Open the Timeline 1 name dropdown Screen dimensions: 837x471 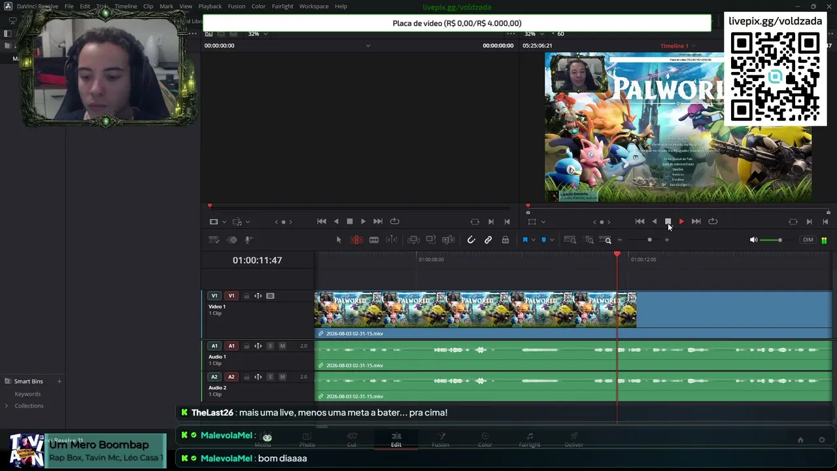pos(677,46)
